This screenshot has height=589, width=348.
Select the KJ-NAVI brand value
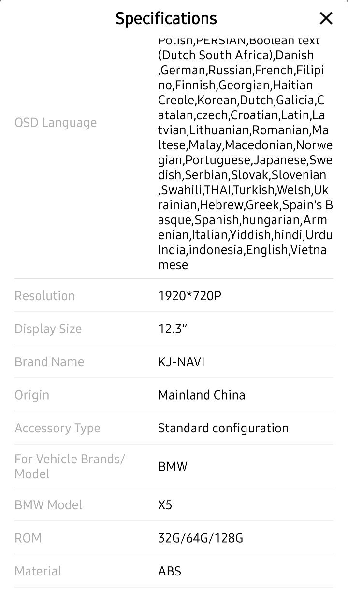click(x=181, y=362)
